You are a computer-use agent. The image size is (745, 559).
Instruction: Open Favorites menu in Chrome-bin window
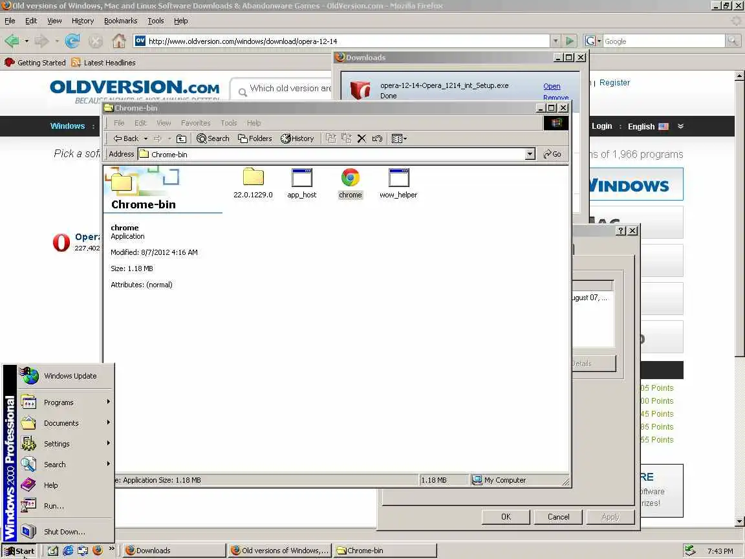point(195,123)
